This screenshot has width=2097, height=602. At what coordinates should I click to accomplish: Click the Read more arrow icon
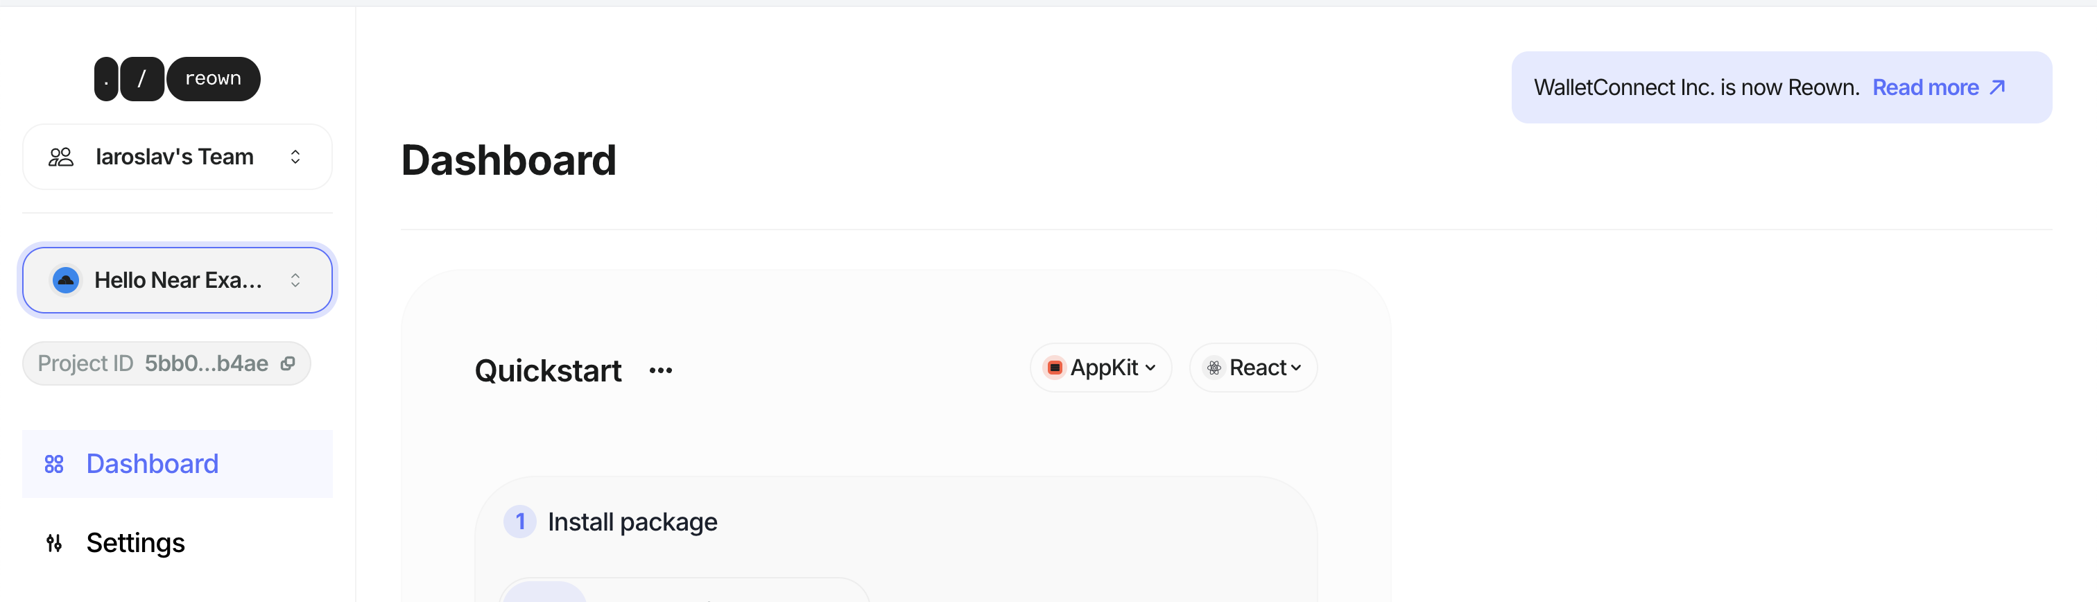[x=1998, y=87]
